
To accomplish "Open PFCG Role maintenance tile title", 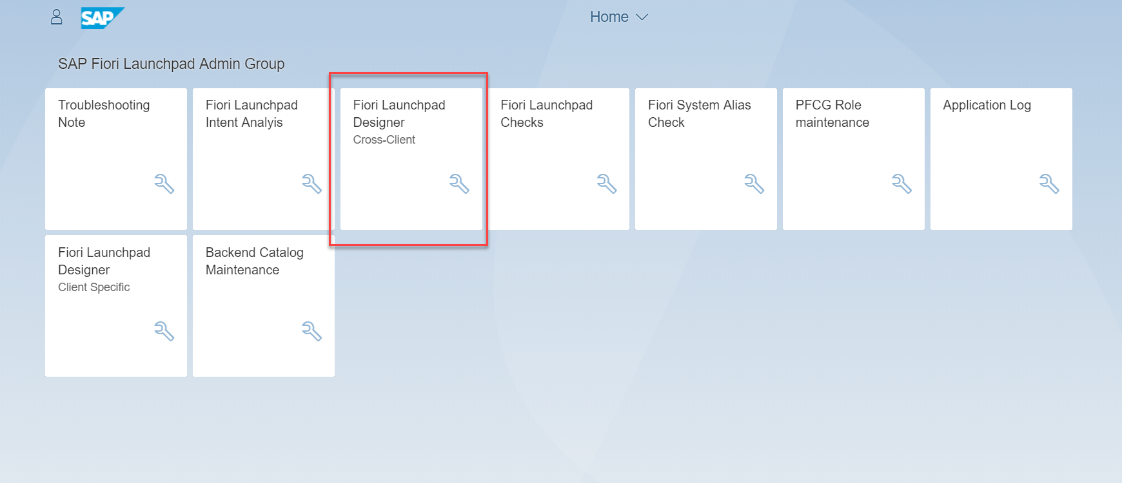I will [832, 113].
